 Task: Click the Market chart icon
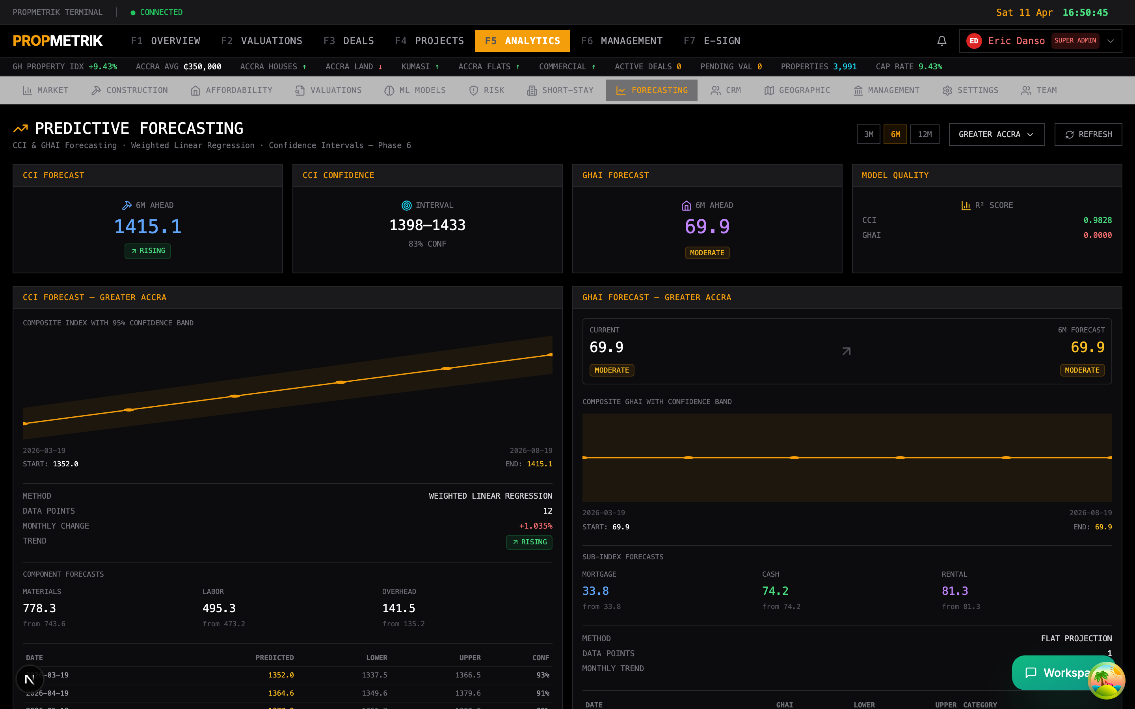pyautogui.click(x=27, y=91)
